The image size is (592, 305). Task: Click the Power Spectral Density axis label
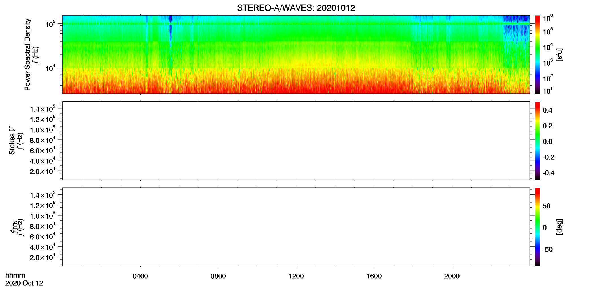[27, 55]
